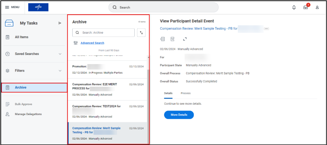The height and width of the screenshot is (145, 327).
Task: Click the All Items clipboard icon
Action: [7, 37]
